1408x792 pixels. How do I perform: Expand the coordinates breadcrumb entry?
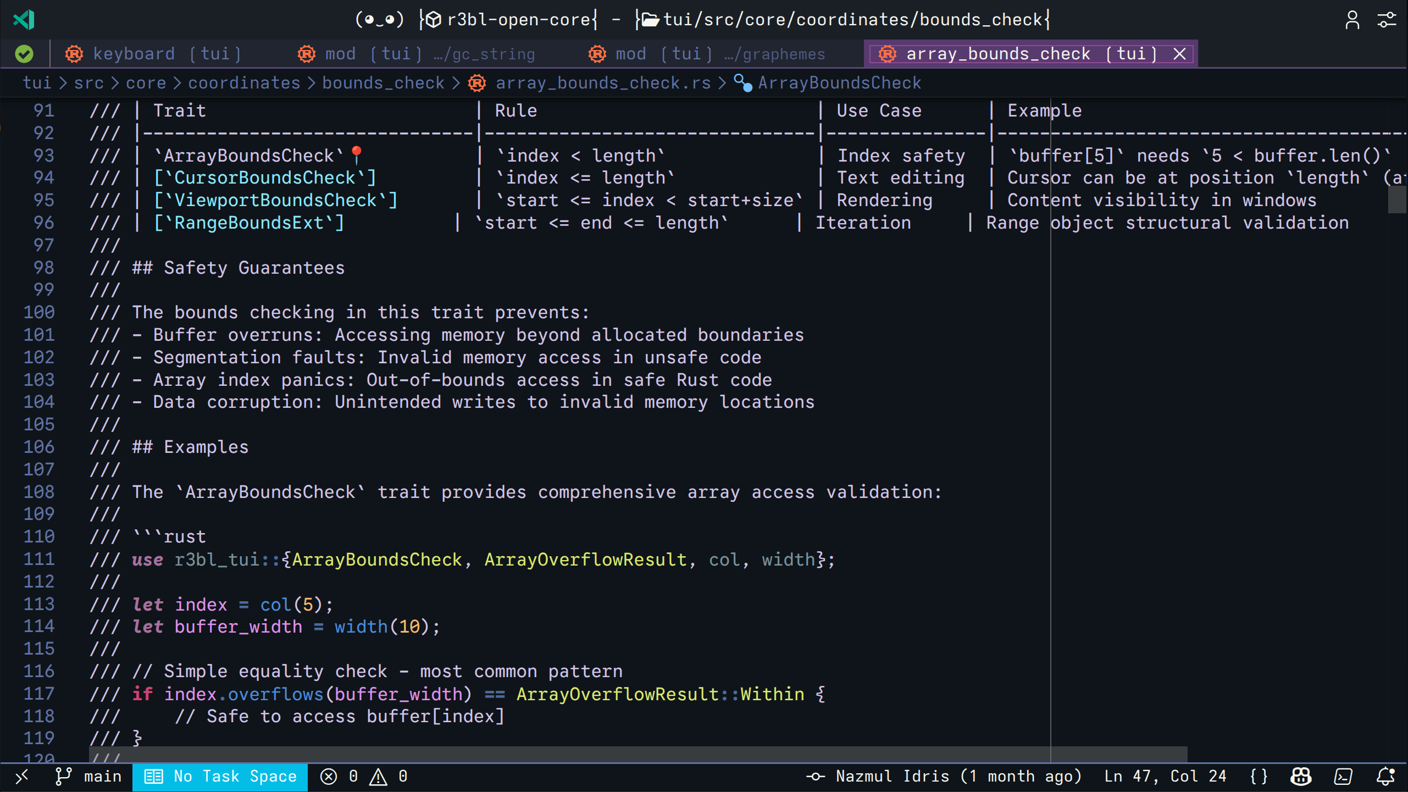244,83
